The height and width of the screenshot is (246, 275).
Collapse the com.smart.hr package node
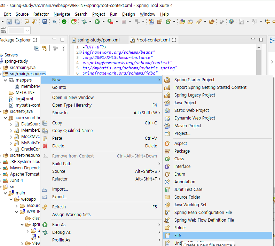(6, 118)
